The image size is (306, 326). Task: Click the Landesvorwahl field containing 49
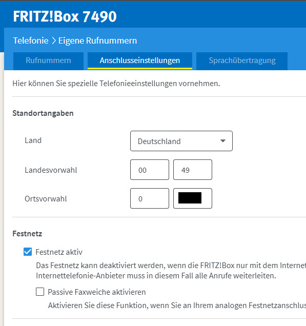pyautogui.click(x=193, y=170)
